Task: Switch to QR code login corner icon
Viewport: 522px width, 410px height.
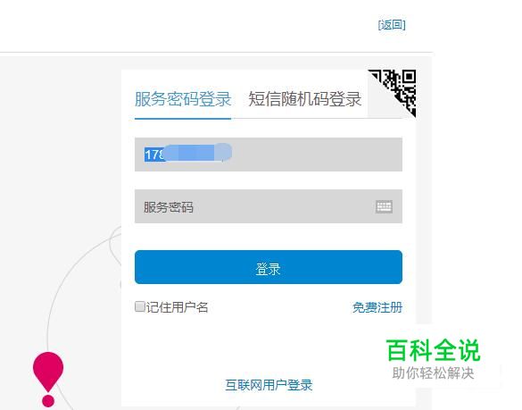Action: (x=398, y=88)
